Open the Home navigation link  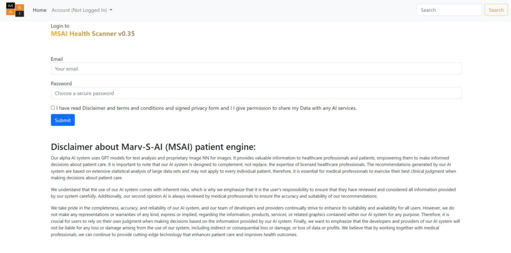(x=39, y=10)
